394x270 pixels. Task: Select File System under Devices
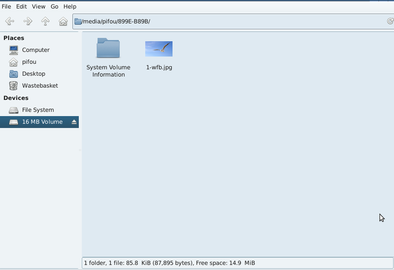pyautogui.click(x=38, y=110)
